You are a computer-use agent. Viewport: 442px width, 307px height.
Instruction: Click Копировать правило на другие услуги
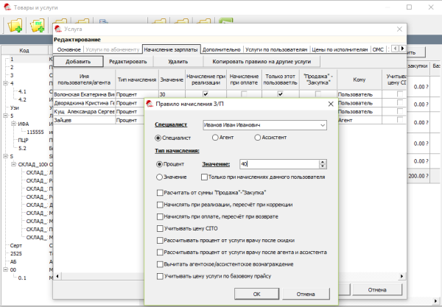(x=262, y=61)
